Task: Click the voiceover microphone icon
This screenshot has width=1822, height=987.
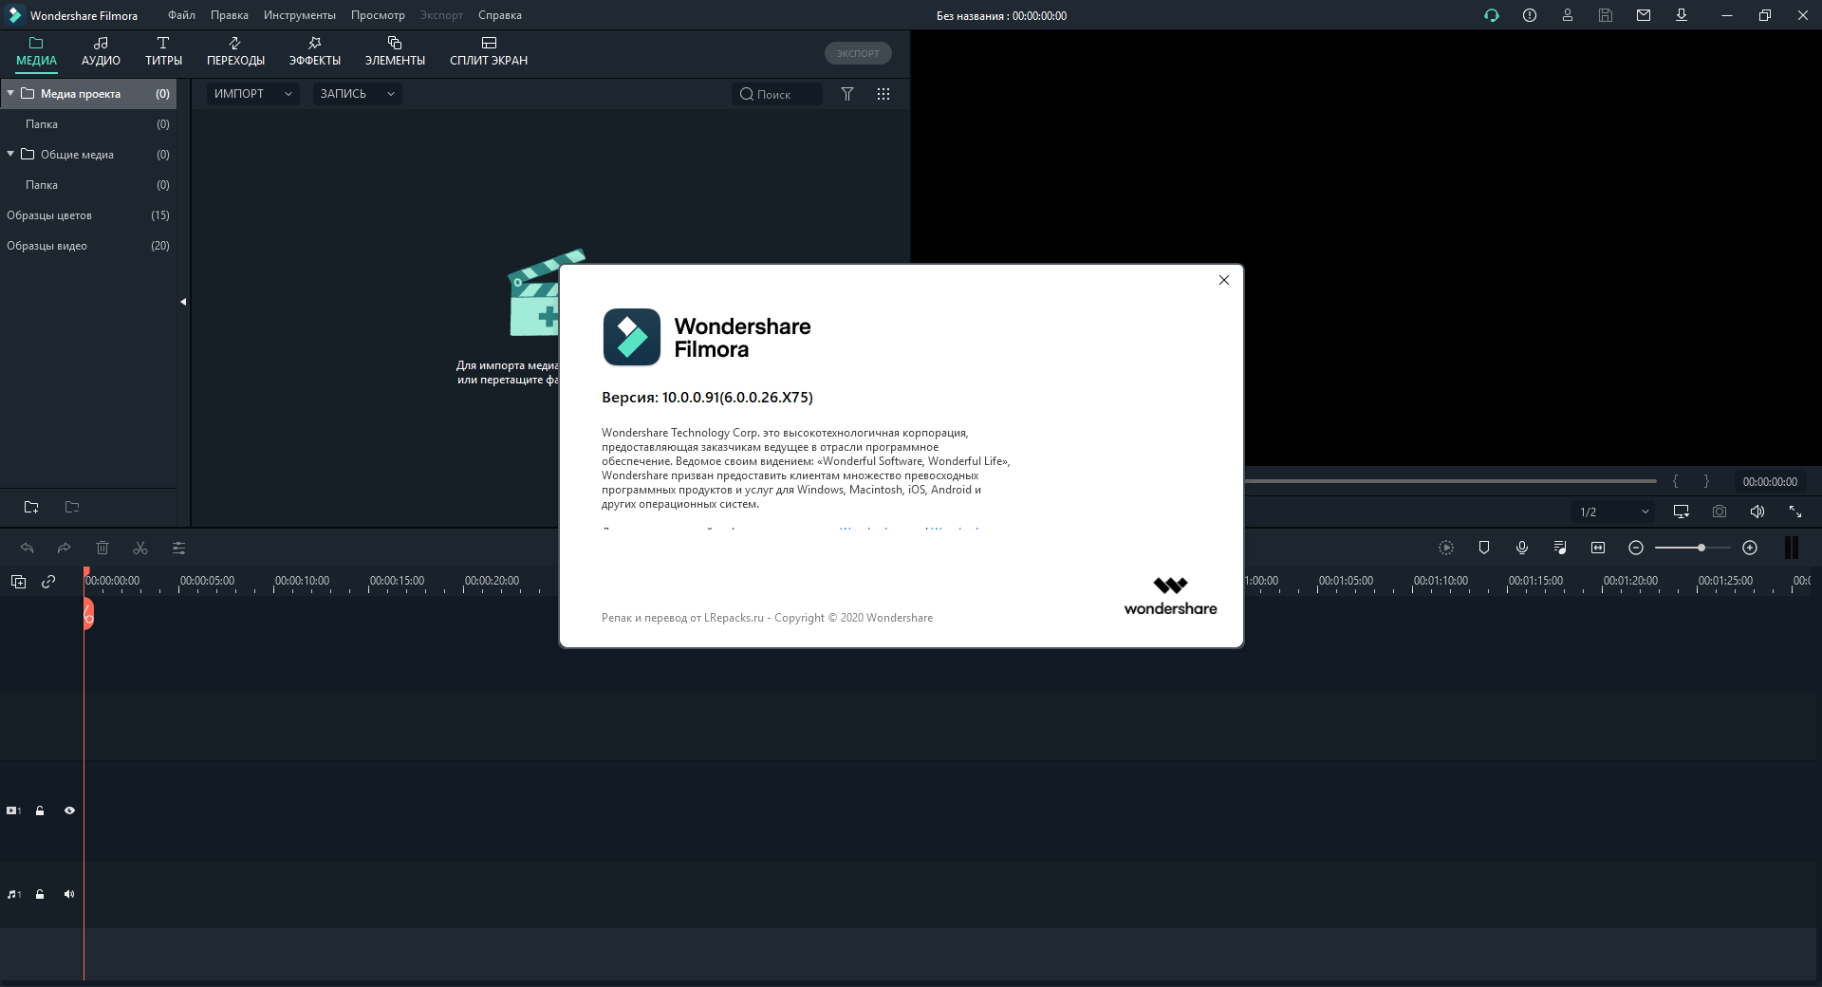Action: click(x=1521, y=548)
